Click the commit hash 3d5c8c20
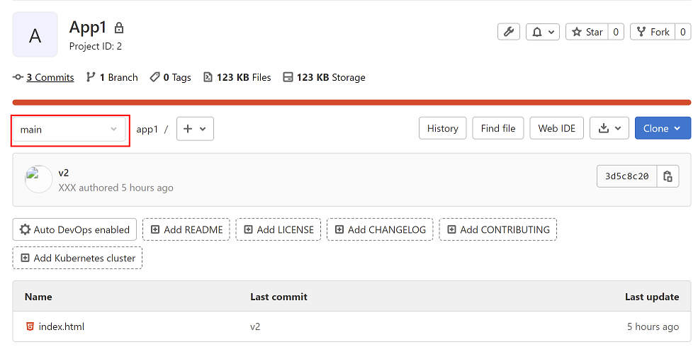Image resolution: width=698 pixels, height=347 pixels. 626,176
